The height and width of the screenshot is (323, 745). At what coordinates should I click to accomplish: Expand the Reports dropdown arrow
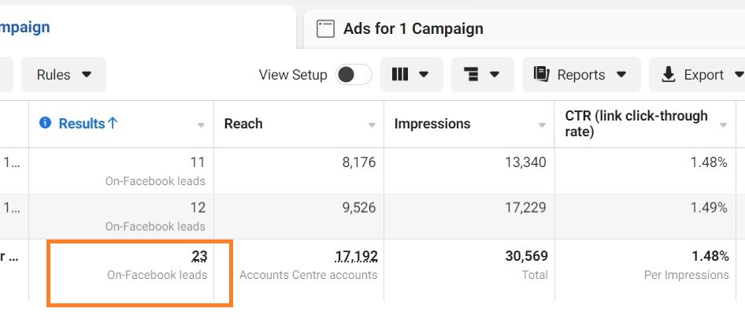tap(621, 75)
